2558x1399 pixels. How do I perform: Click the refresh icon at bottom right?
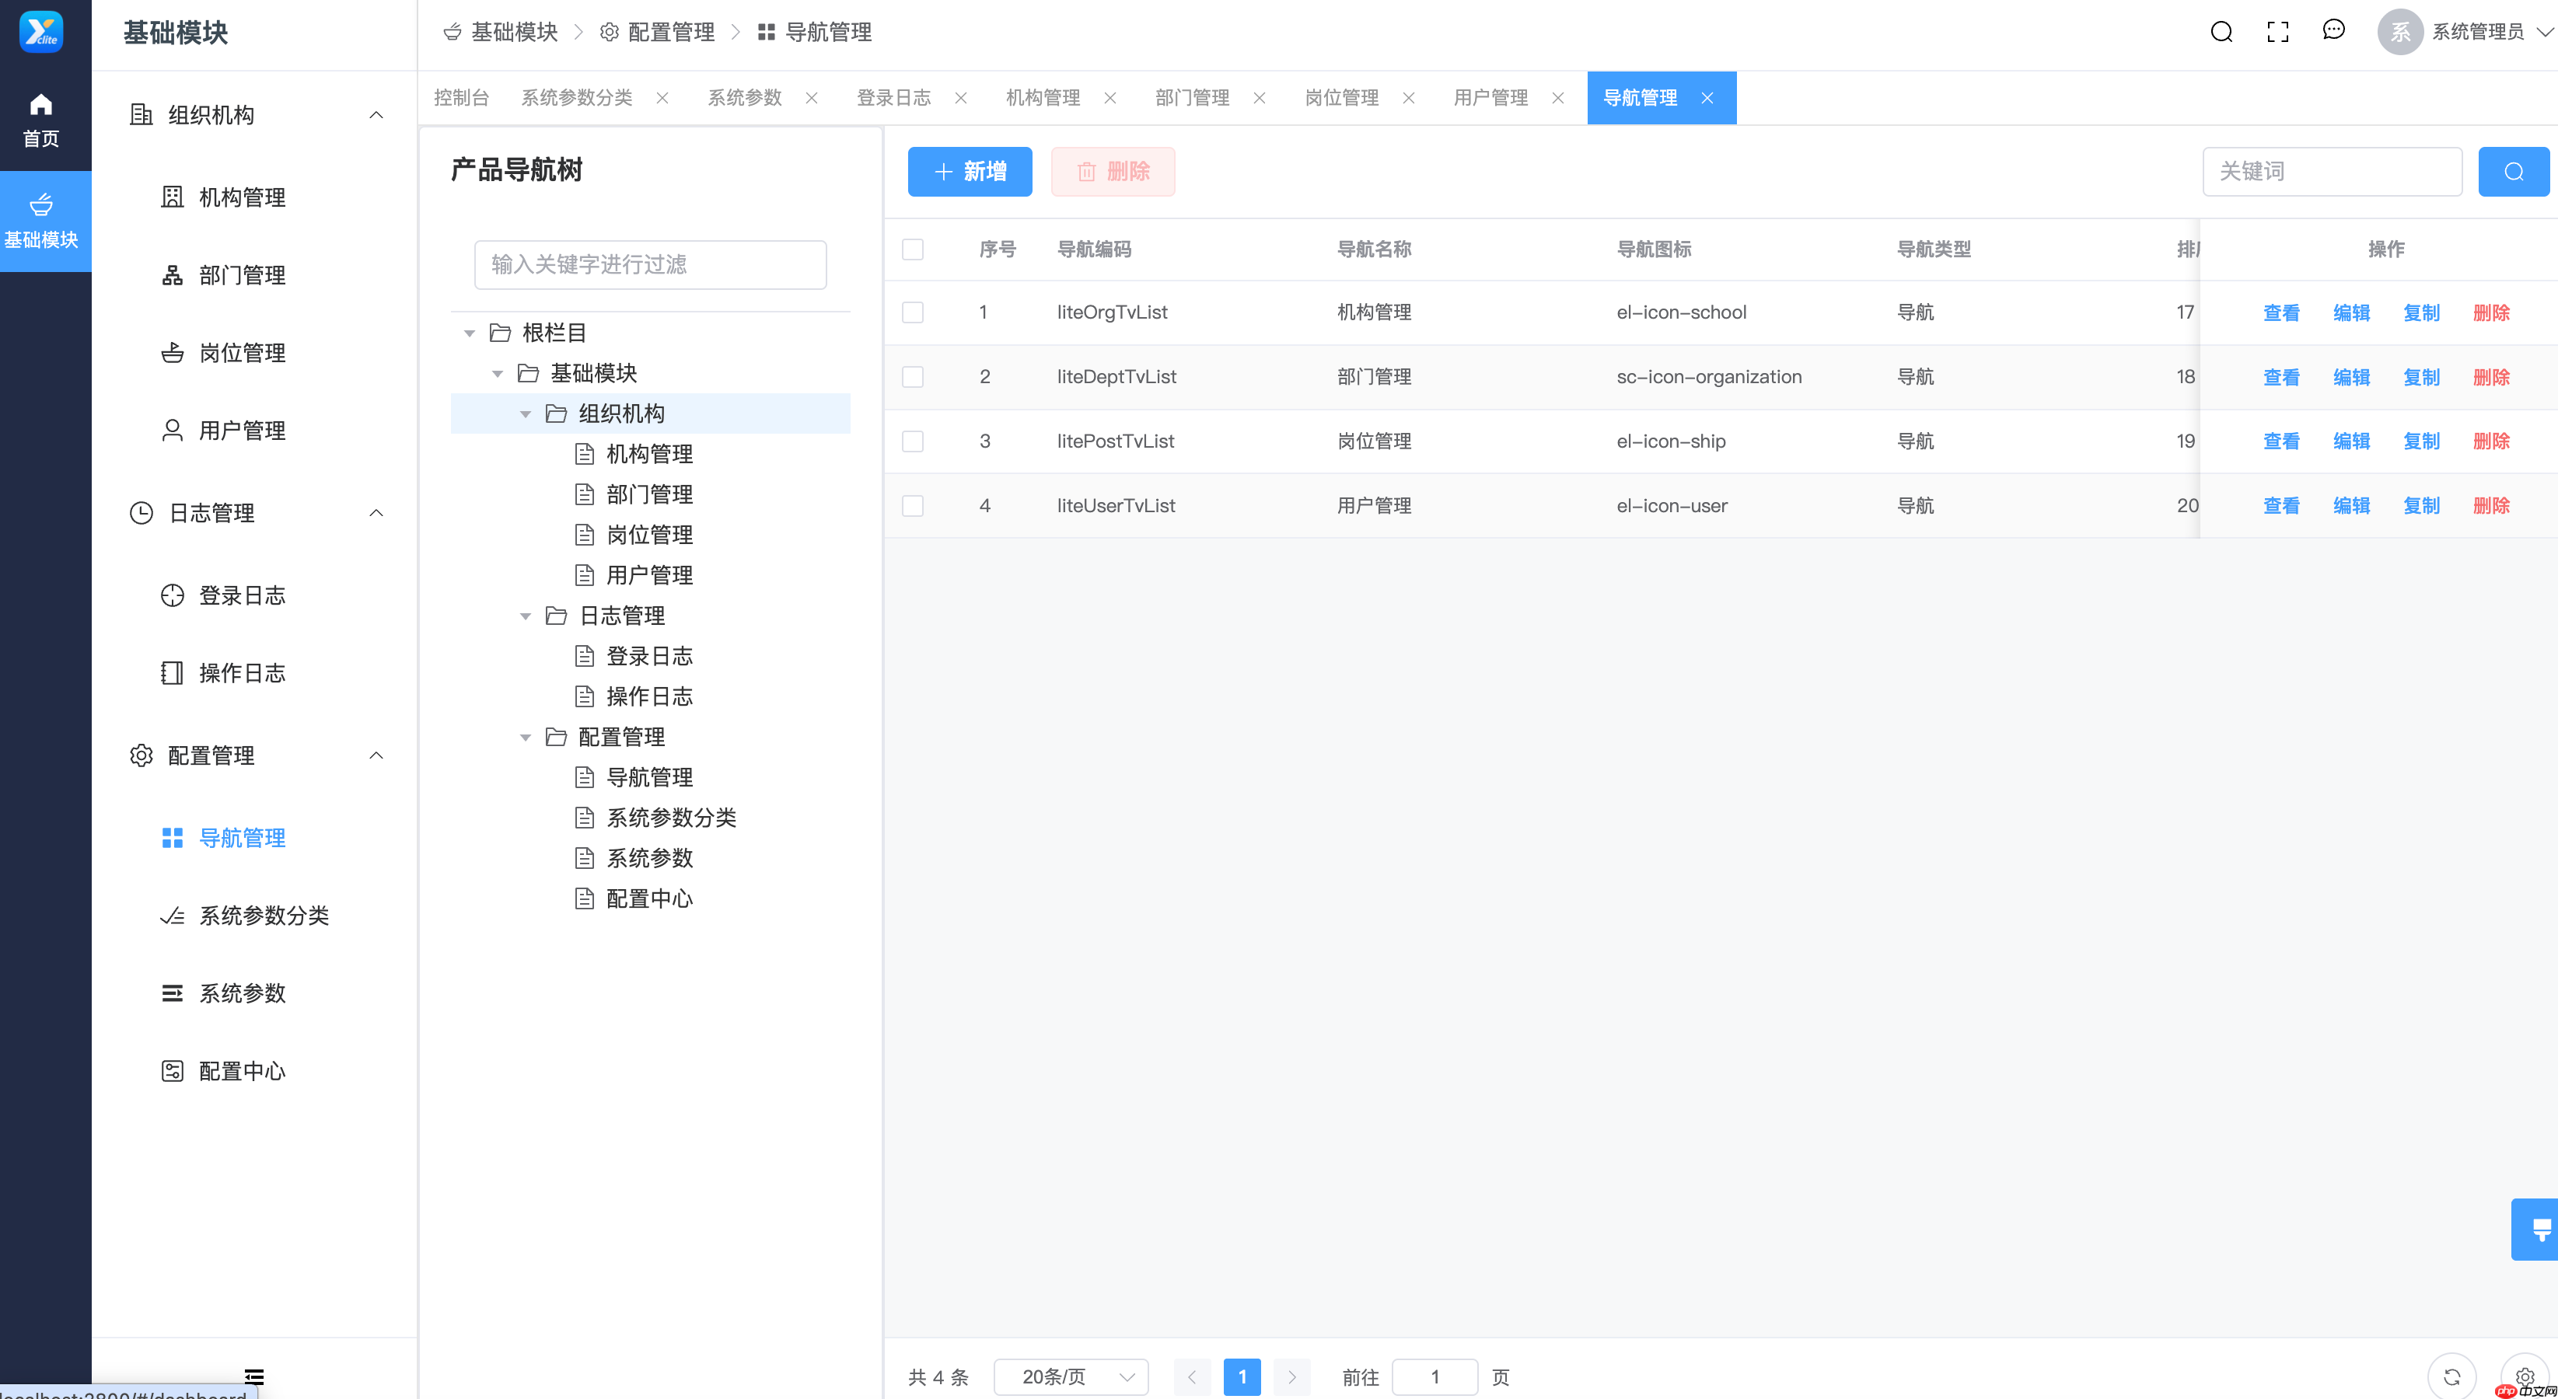2451,1376
